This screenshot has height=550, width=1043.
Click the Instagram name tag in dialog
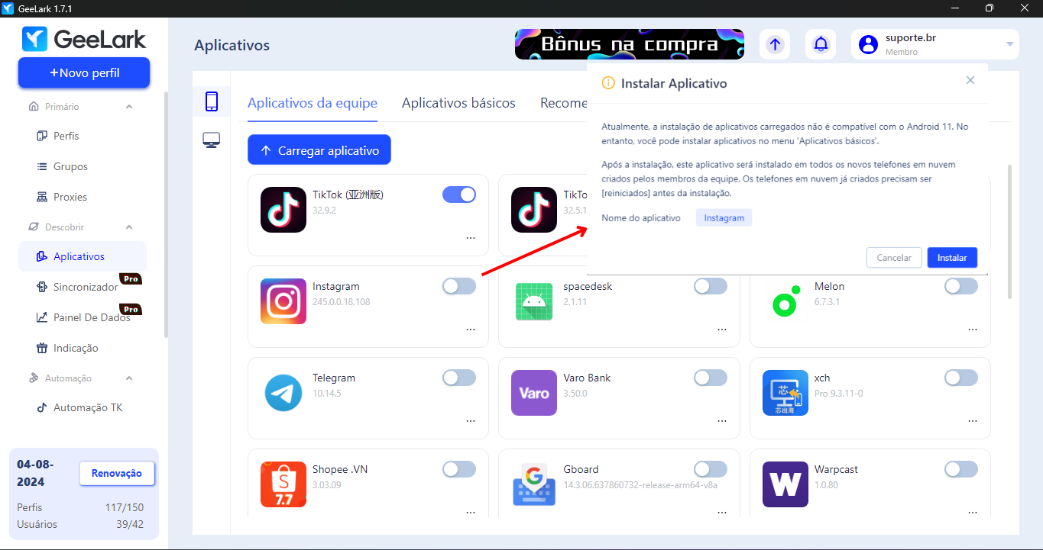(x=724, y=218)
